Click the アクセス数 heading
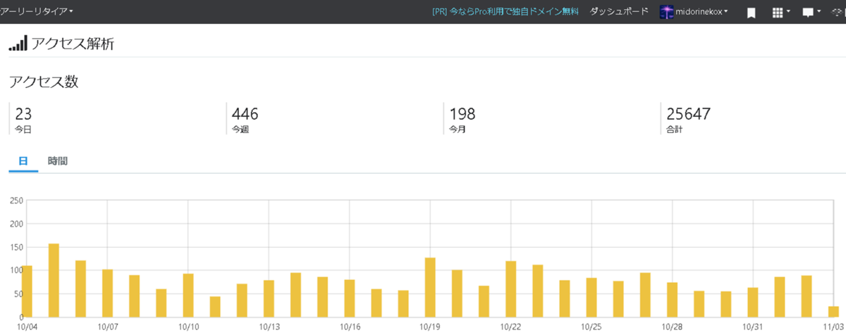 pos(43,82)
